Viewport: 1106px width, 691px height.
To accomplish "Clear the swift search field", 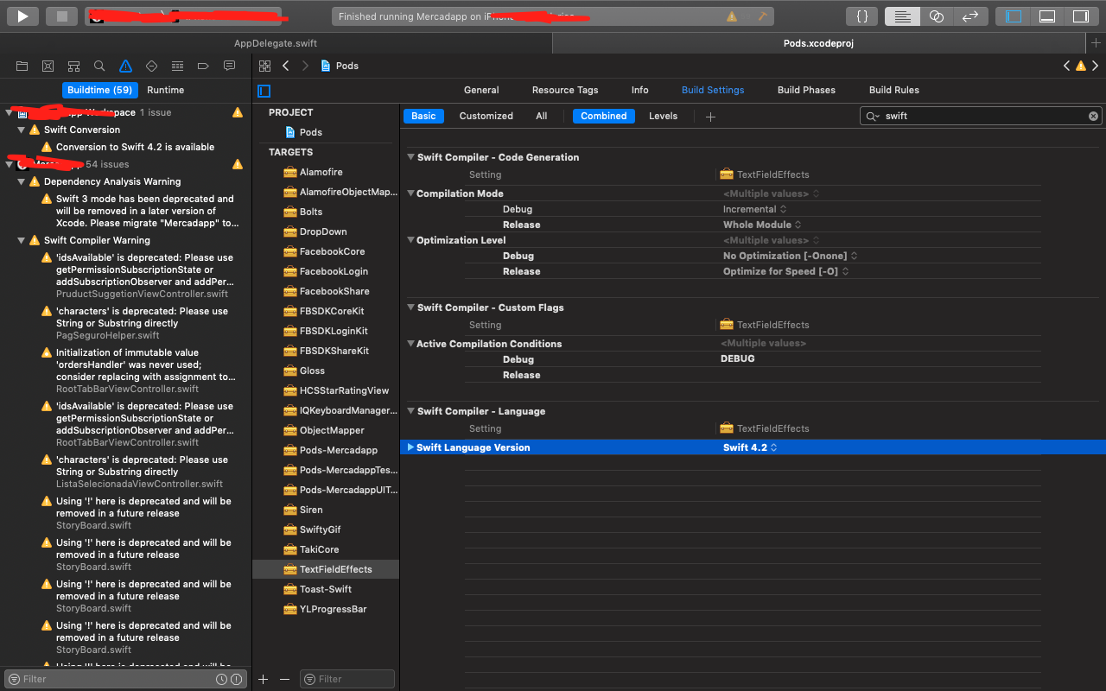I will (1093, 116).
